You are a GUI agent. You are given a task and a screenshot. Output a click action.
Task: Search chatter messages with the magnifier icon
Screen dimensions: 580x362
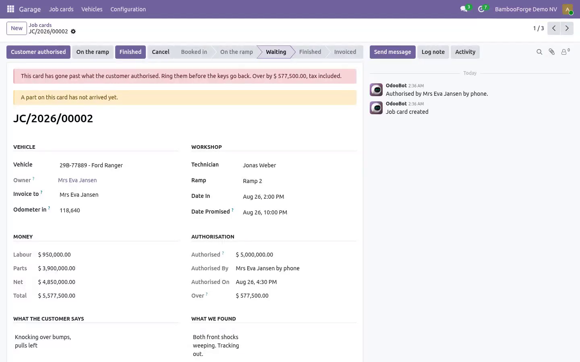[539, 52]
